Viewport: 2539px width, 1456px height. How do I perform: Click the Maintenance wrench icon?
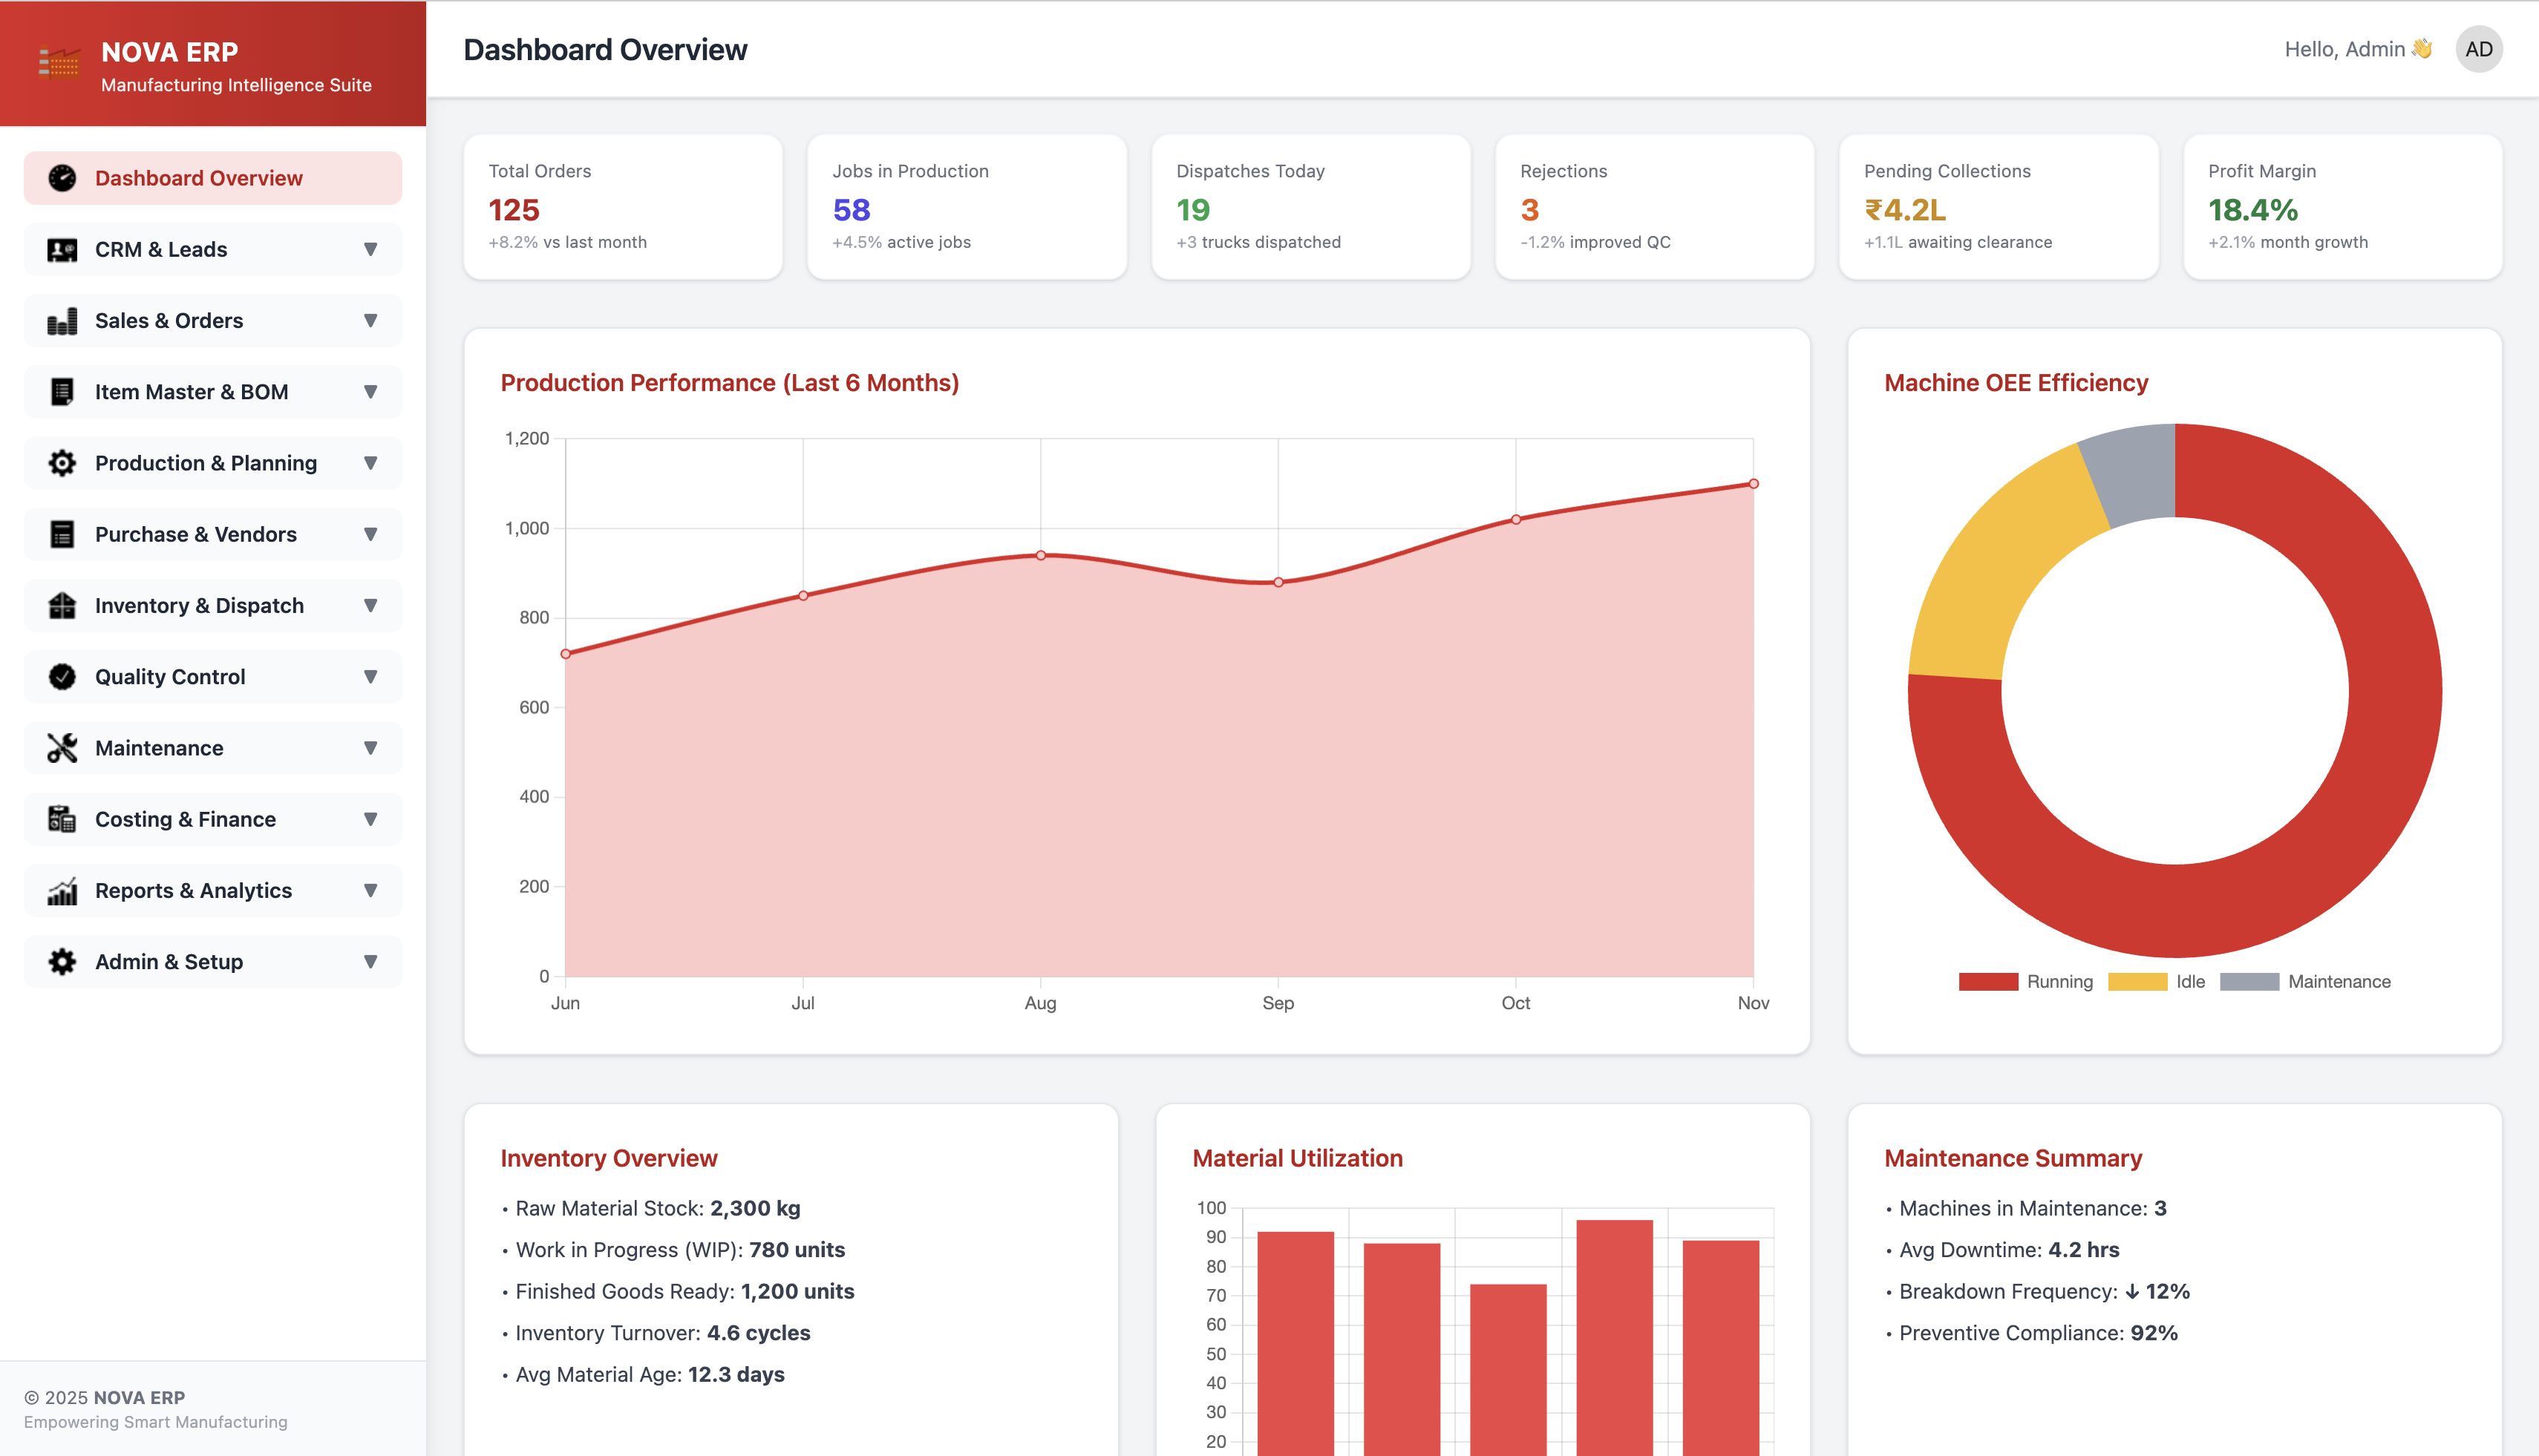(x=62, y=748)
